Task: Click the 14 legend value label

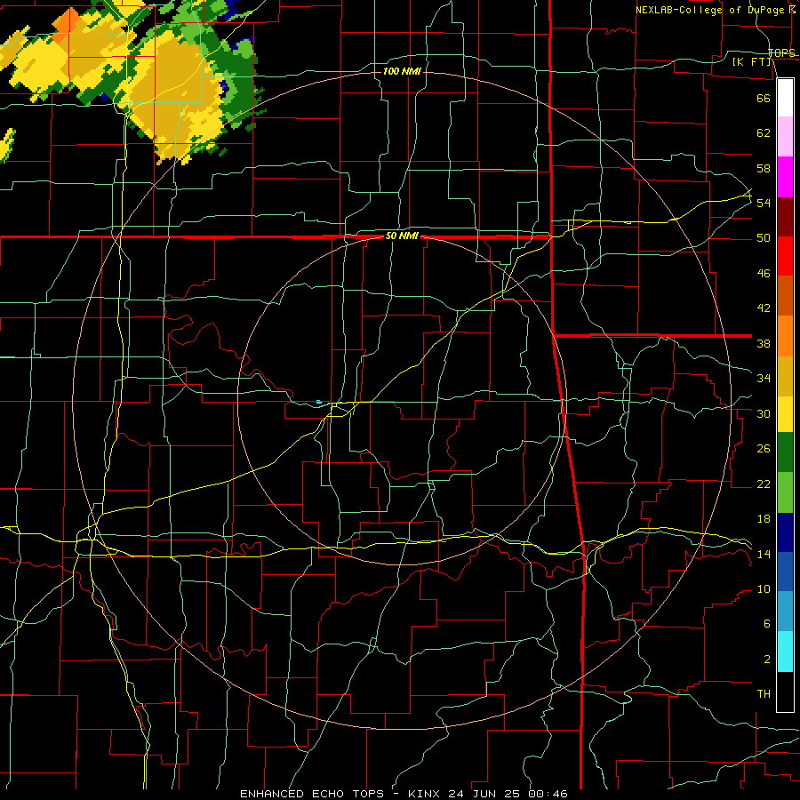Action: [764, 554]
